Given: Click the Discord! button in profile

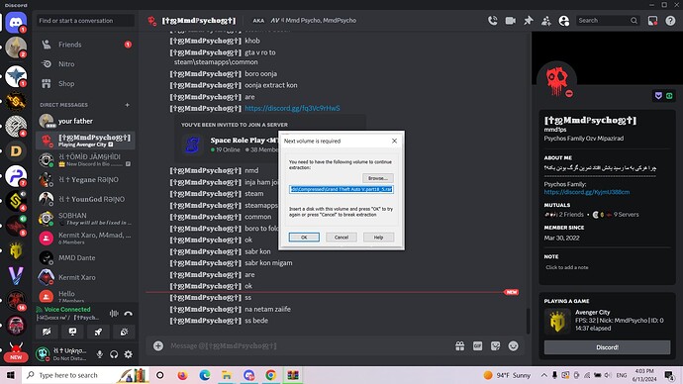Looking at the screenshot, I should [607, 347].
